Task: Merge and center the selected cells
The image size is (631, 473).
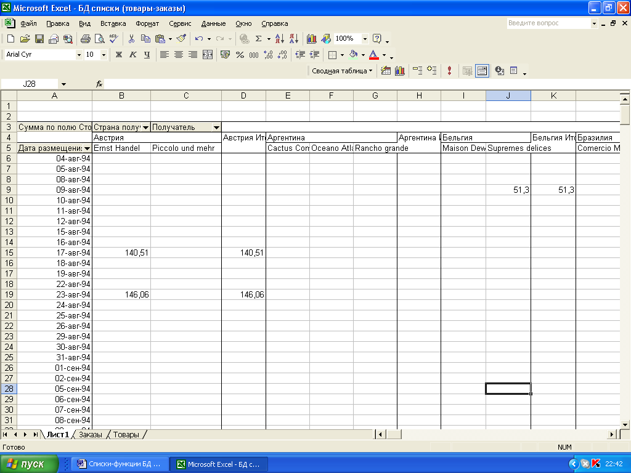Action: click(208, 55)
